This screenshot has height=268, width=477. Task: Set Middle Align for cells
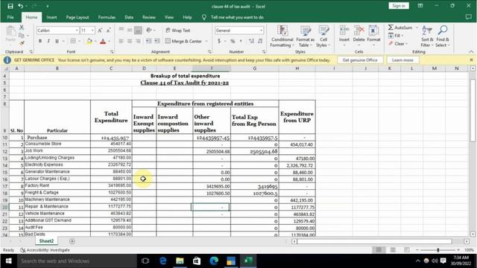pyautogui.click(x=130, y=30)
